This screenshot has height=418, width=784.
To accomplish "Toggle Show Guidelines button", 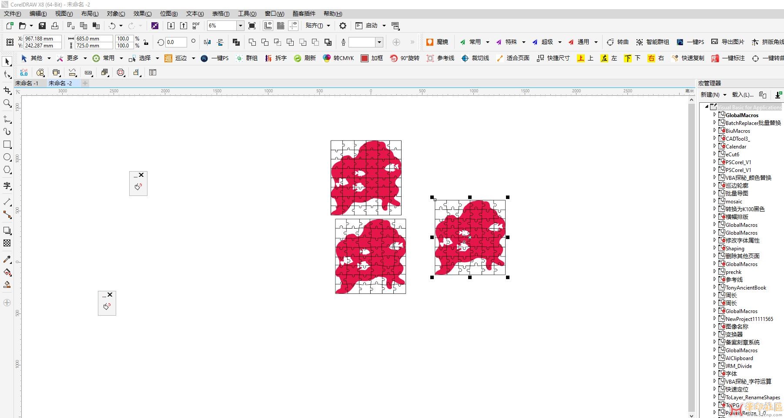I will click(x=294, y=26).
